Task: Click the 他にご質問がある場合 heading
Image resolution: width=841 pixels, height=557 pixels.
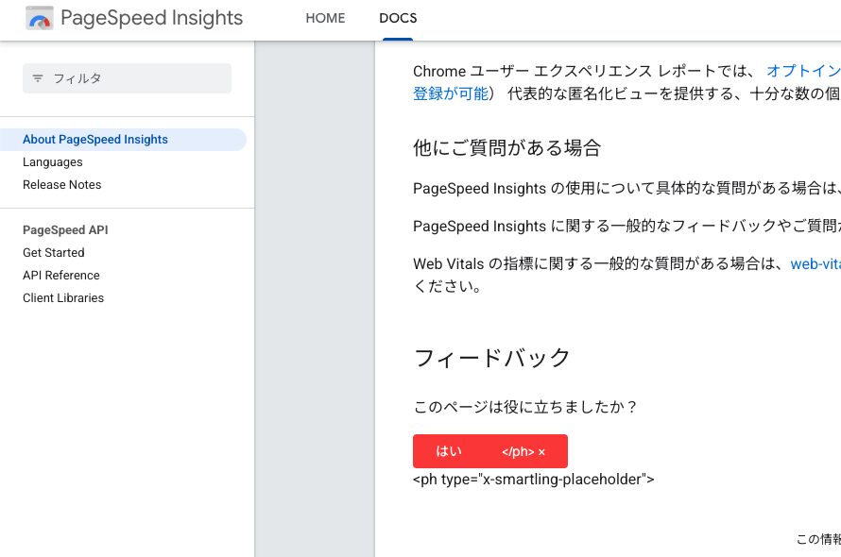Action: (506, 148)
